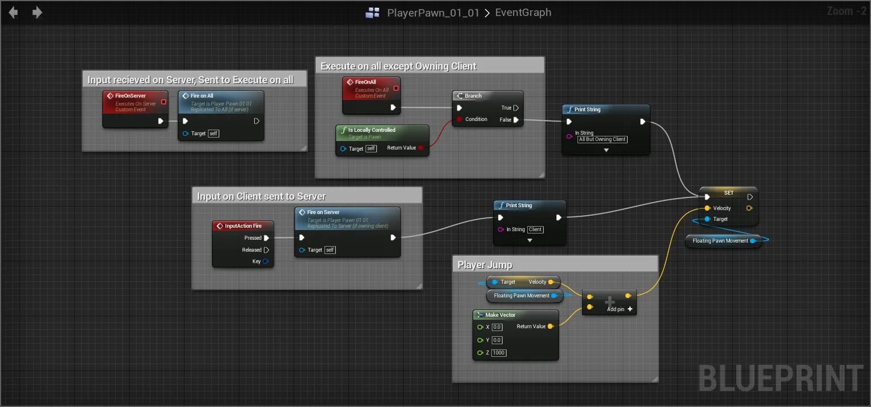Click execution output of All But Owning Client Print String
The image size is (871, 407).
coord(643,122)
